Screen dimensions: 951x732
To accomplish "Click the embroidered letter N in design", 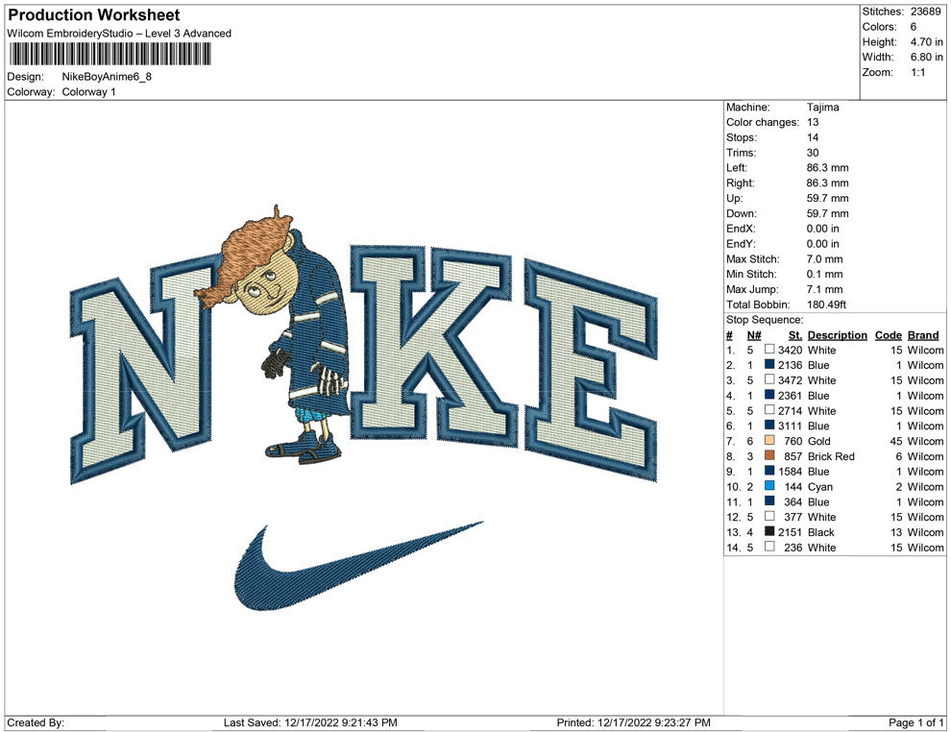I will click(x=147, y=370).
